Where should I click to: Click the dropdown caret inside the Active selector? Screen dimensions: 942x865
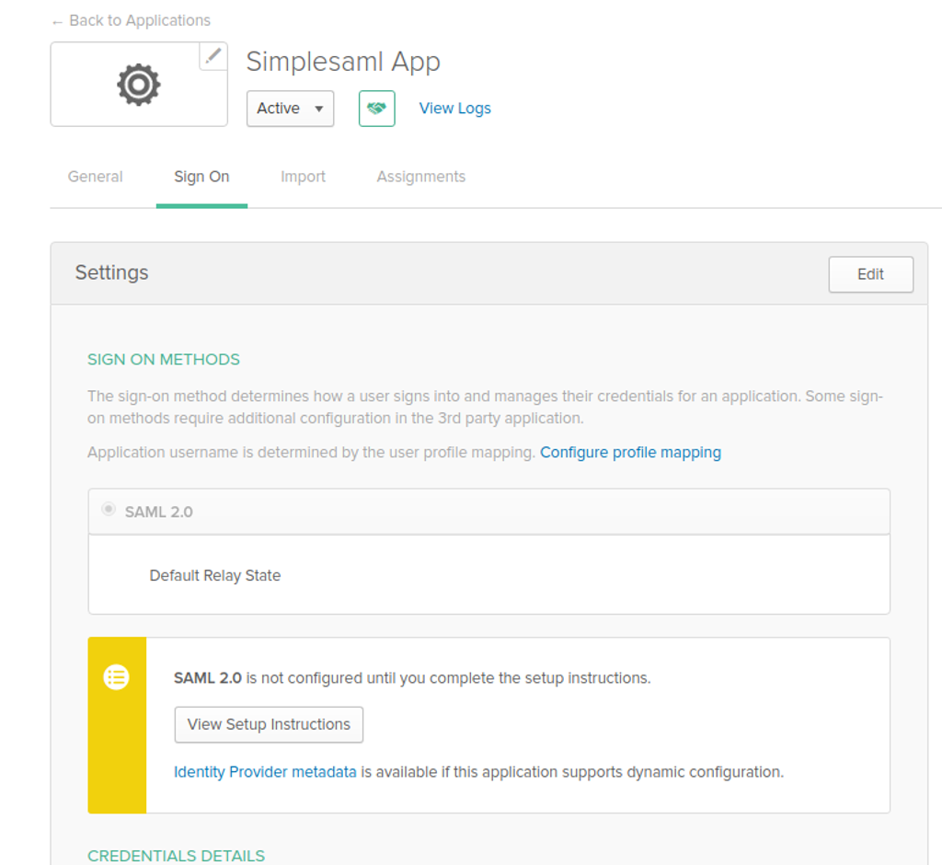pyautogui.click(x=317, y=108)
